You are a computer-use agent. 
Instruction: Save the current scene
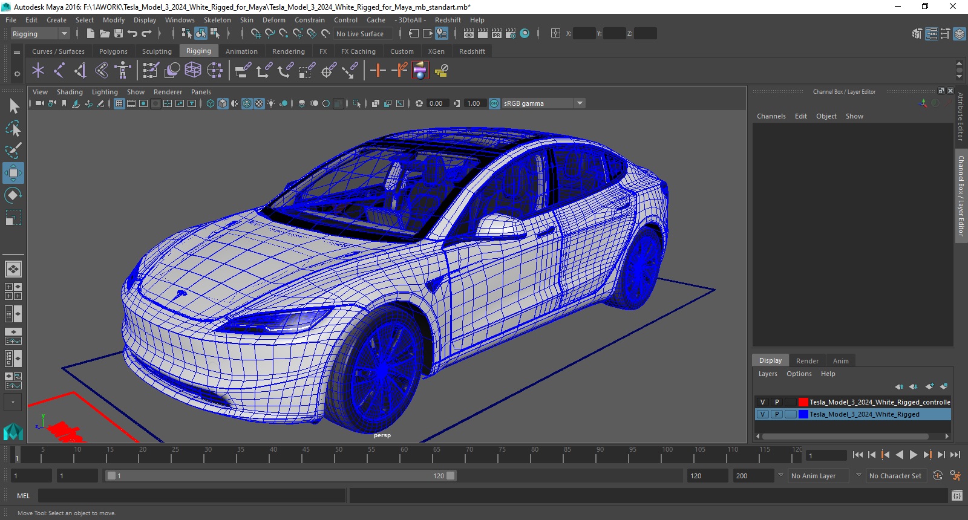(119, 34)
